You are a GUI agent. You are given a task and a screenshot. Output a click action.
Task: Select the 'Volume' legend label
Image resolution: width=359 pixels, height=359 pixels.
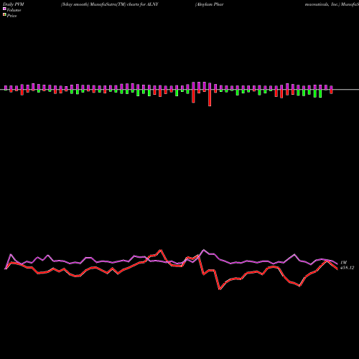click(14, 10)
